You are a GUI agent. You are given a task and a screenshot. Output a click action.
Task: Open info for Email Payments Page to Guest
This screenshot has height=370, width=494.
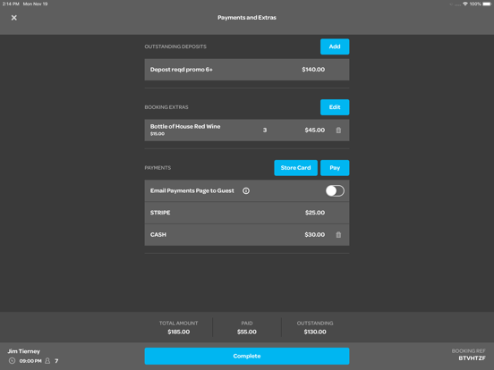pyautogui.click(x=246, y=190)
